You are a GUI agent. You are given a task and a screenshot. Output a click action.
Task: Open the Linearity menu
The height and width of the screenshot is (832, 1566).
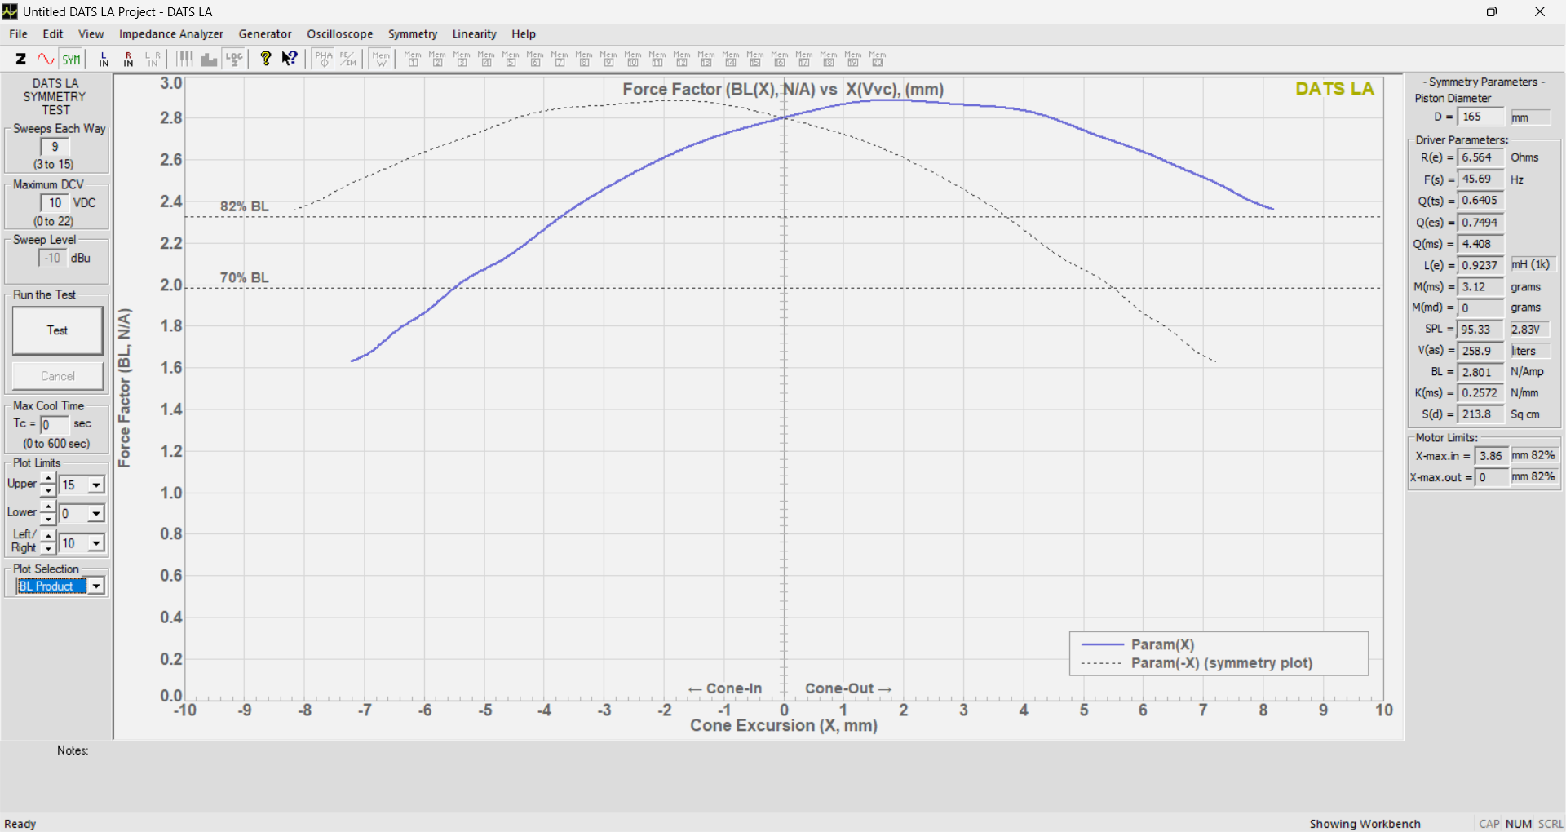[474, 34]
